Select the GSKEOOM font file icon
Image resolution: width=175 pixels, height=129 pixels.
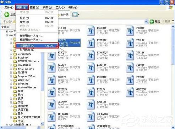[x=130, y=92]
